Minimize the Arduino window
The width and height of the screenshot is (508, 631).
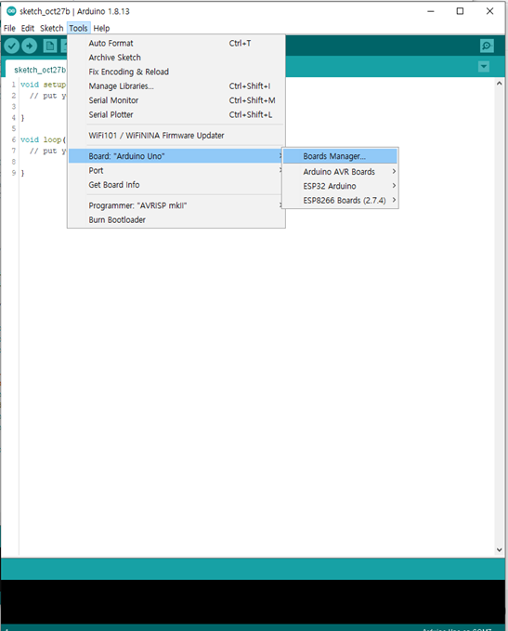point(430,11)
